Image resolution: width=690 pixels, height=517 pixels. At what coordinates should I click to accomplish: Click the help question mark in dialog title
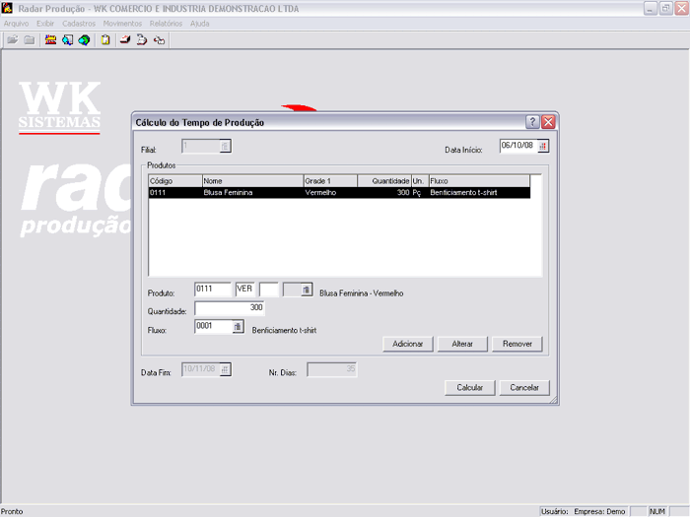point(532,122)
